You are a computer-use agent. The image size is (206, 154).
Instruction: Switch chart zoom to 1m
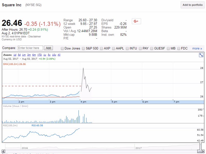[24, 55]
